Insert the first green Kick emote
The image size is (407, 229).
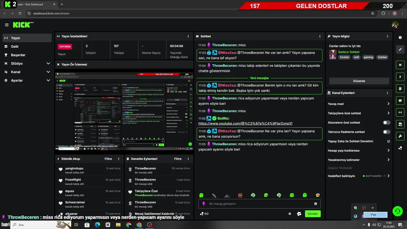point(201,195)
